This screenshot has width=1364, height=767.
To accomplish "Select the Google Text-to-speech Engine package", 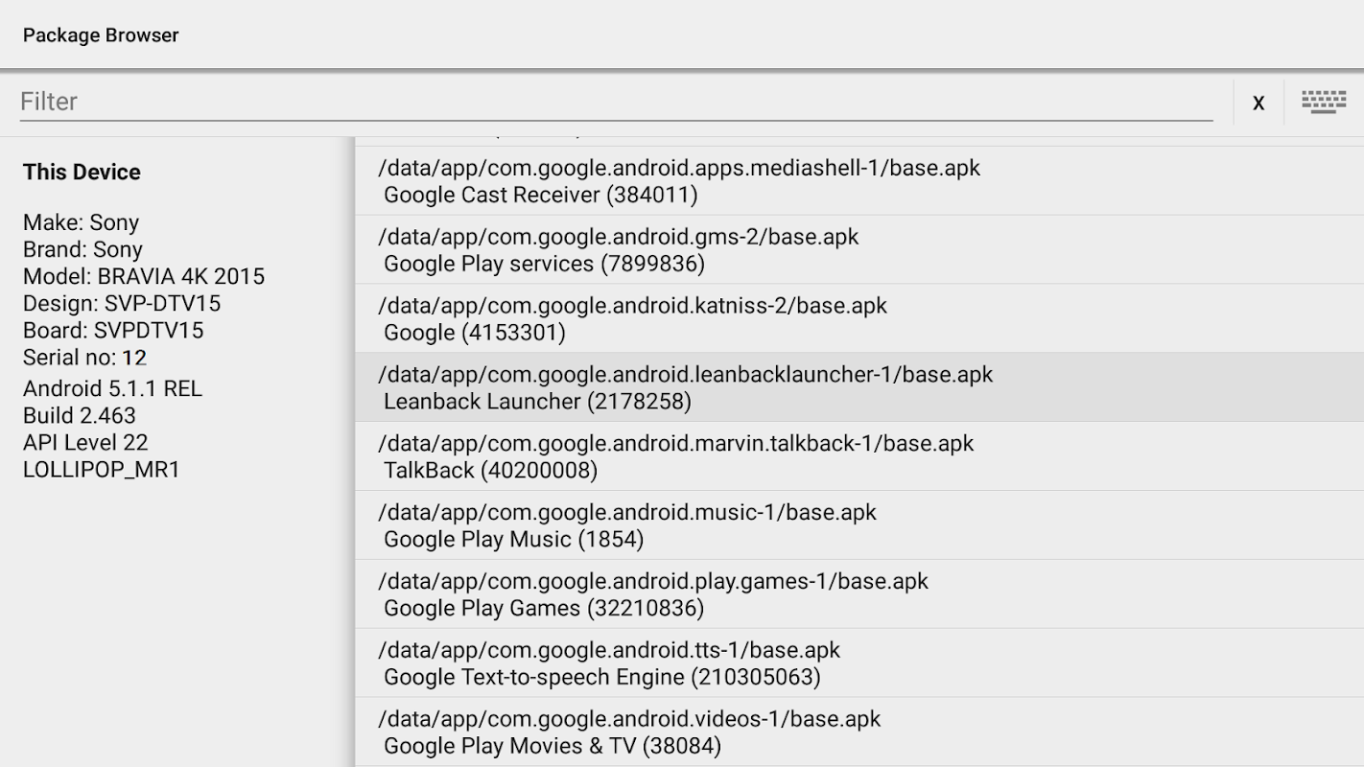I will point(859,664).
